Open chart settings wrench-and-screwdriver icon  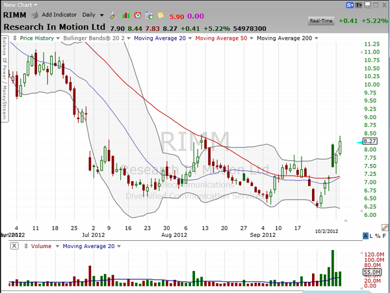[114, 15]
